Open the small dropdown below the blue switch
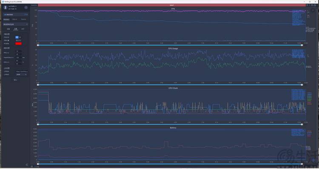This screenshot has width=319, height=169. point(18,40)
